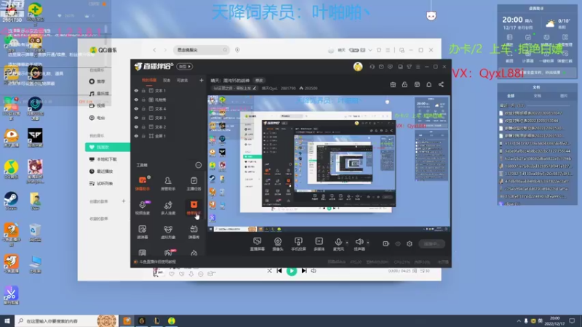The image size is (582, 327).
Task: Open 电台 in QQ Music sidebar
Action: pos(97,118)
